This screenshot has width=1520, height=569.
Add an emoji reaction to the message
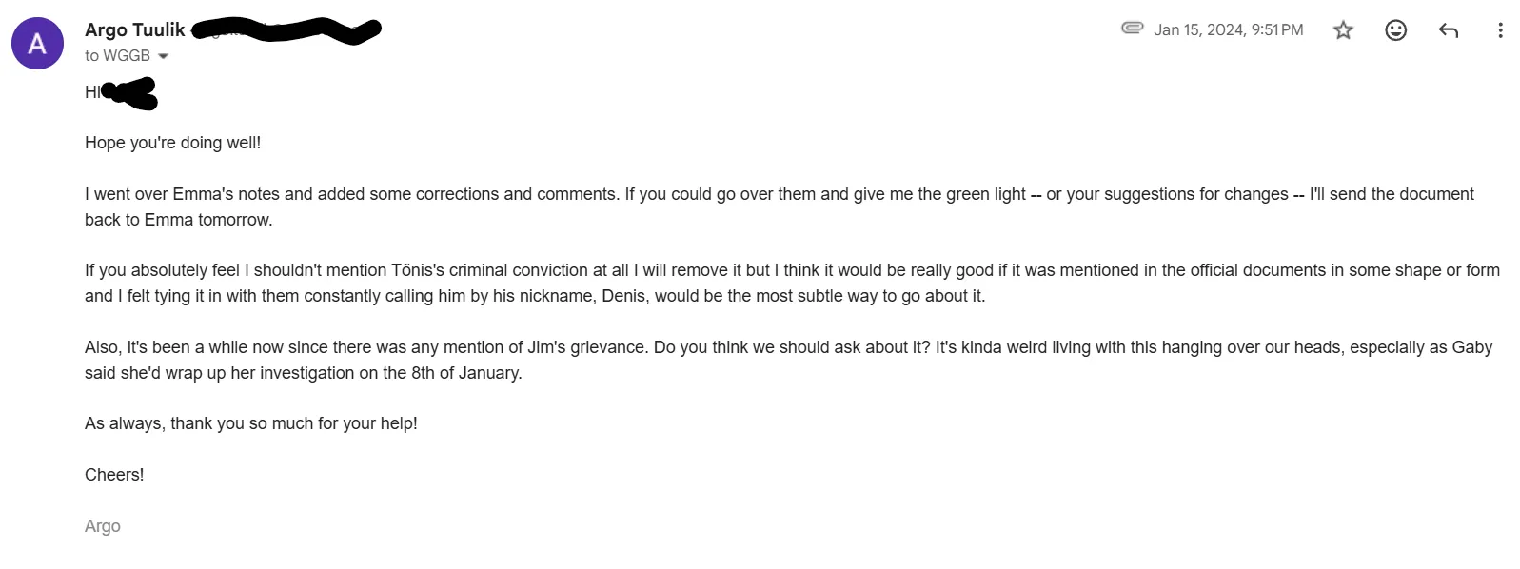pyautogui.click(x=1395, y=30)
